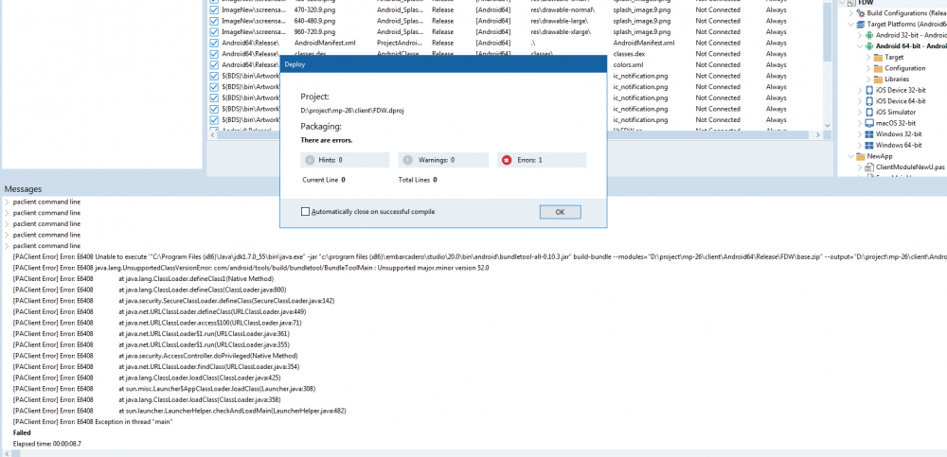Uncheck the 470-320.9.png deployment row
This screenshot has height=457, width=947.
pyautogui.click(x=213, y=9)
